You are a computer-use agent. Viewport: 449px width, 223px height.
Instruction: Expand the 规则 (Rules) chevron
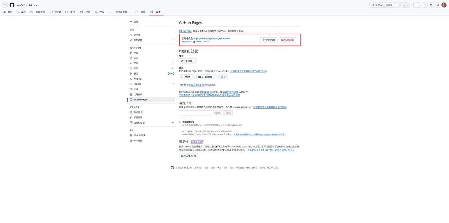(173, 63)
